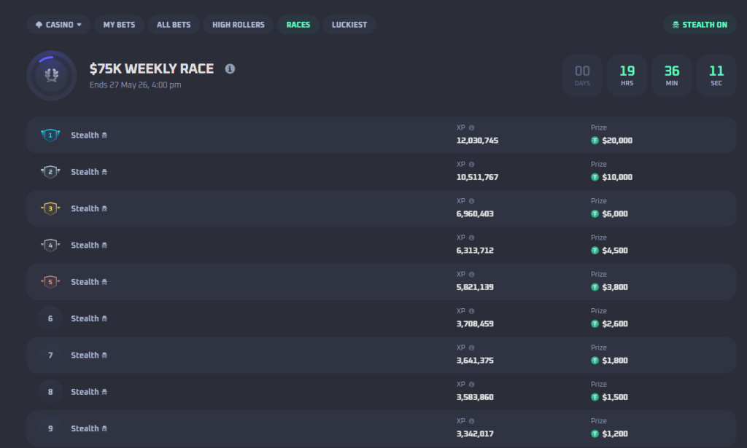
Task: Click the XP value 5,821,139
Action: [475, 287]
